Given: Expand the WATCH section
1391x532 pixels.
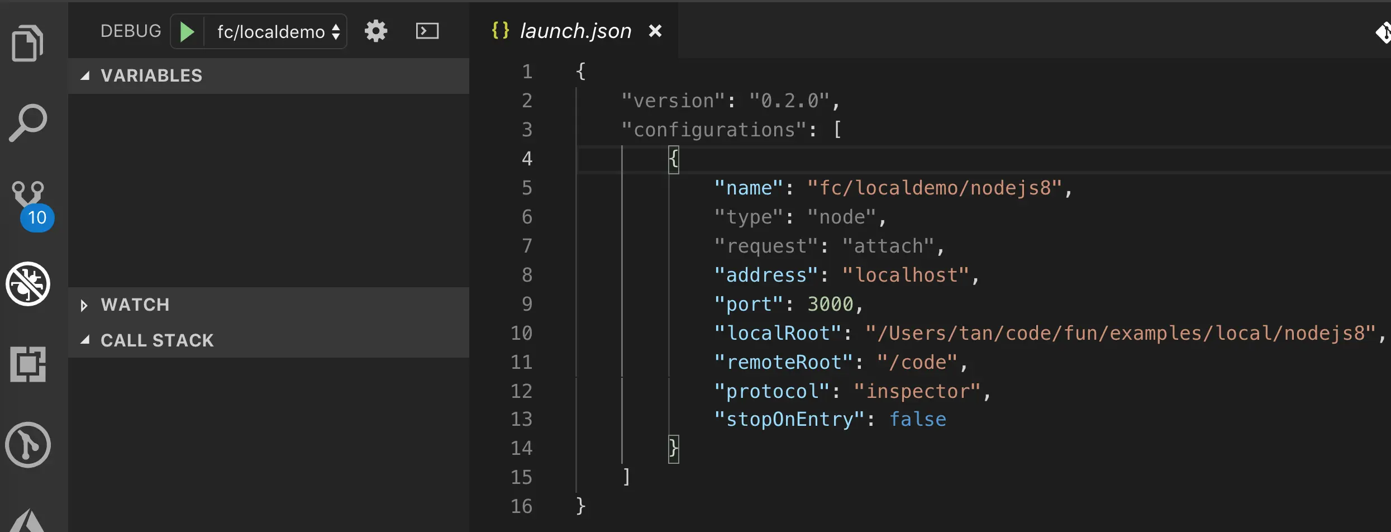Looking at the screenshot, I should tap(269, 305).
